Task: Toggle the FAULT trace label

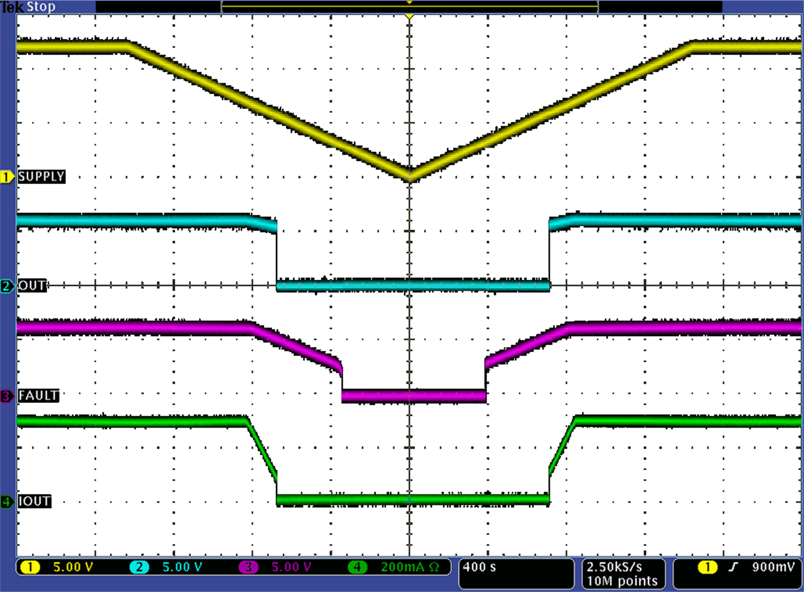Action: point(38,396)
